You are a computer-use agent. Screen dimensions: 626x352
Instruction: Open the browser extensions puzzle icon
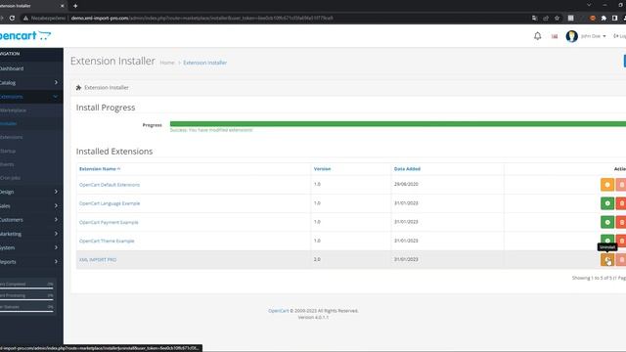pos(604,18)
